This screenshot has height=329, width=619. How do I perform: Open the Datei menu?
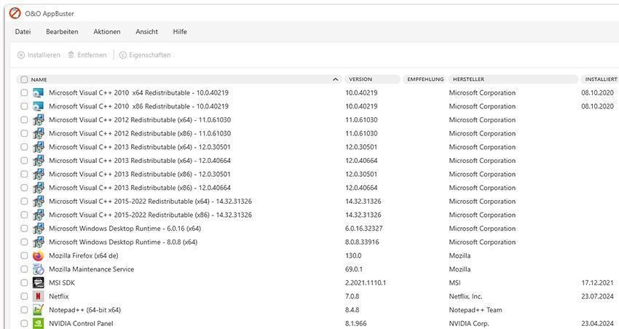[23, 32]
